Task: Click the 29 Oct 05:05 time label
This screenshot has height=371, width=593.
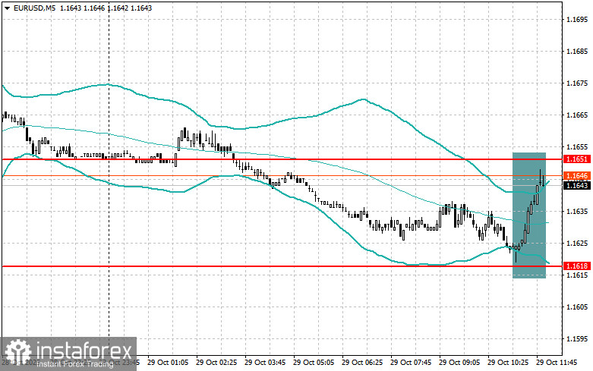Action: pos(314,363)
